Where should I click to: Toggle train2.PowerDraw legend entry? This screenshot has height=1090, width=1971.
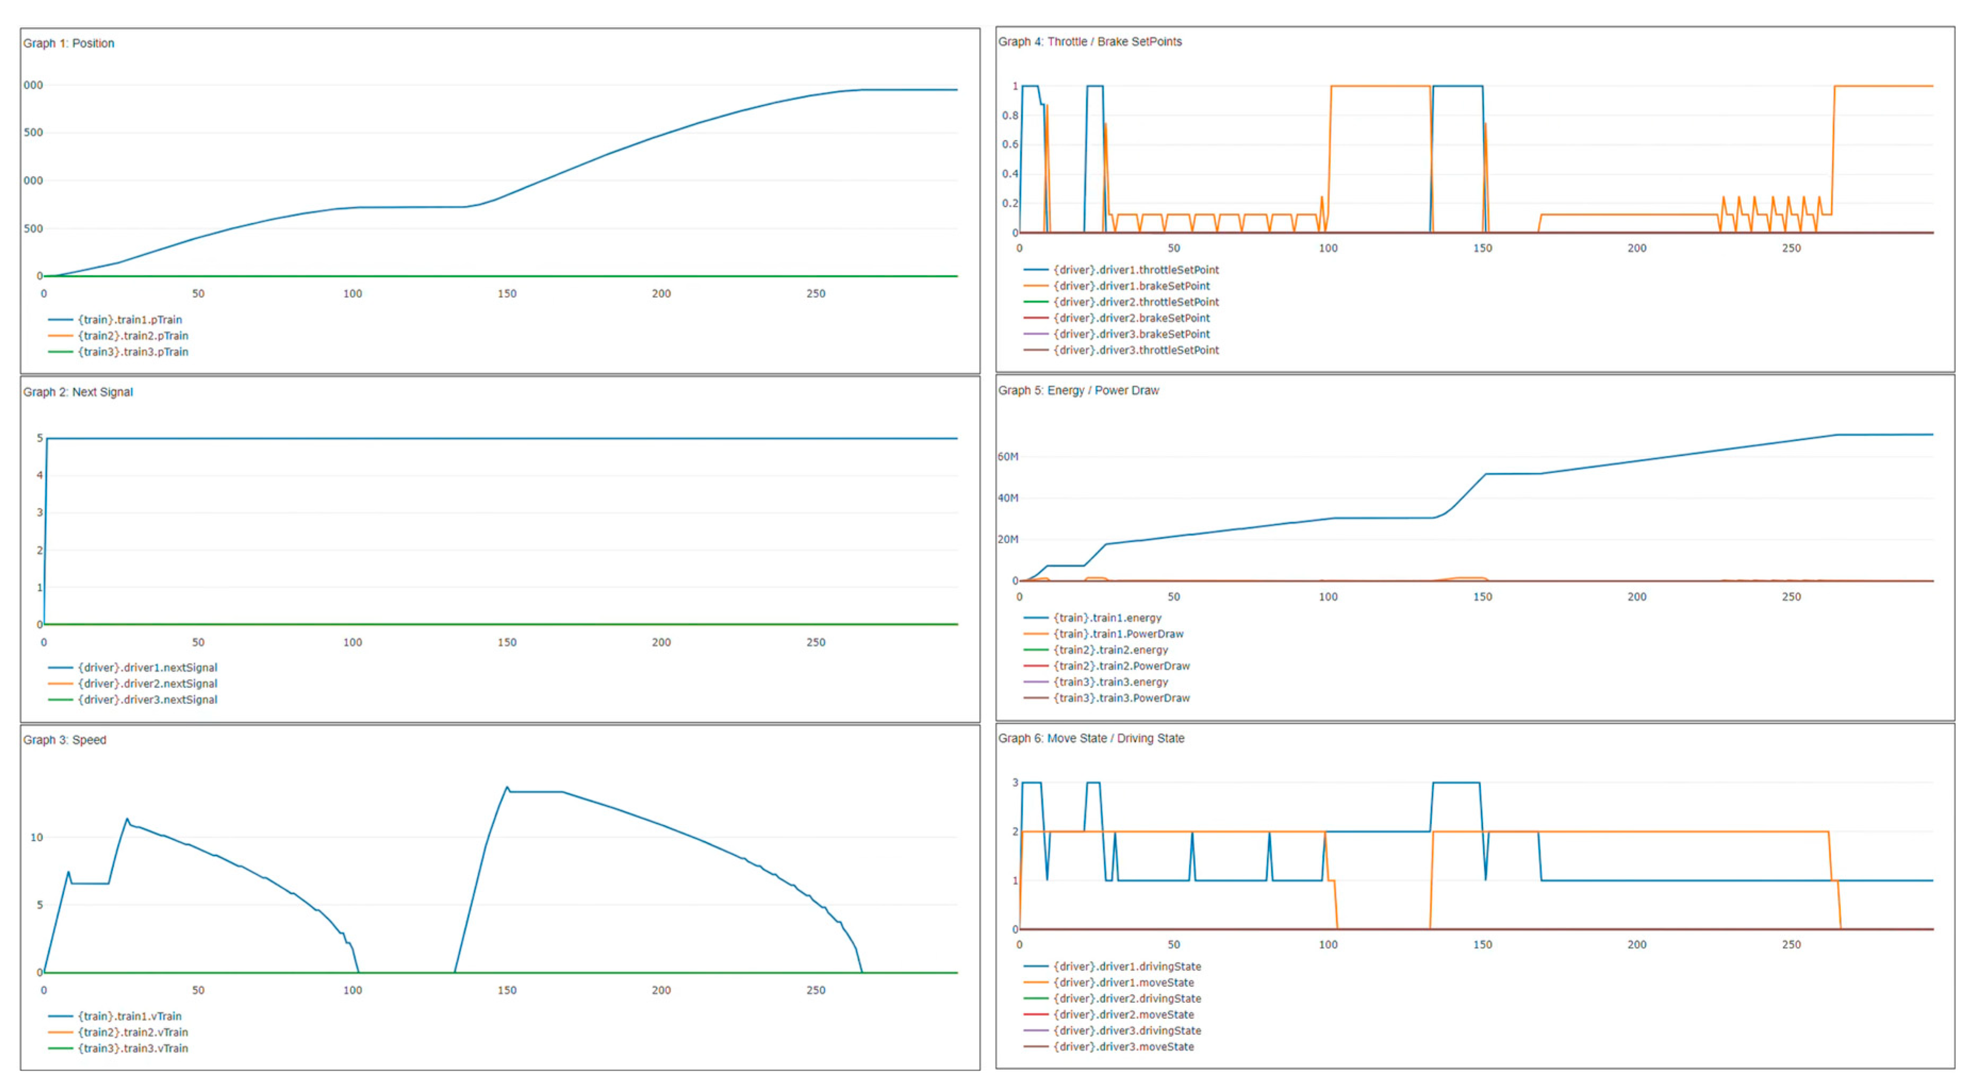(x=1107, y=666)
